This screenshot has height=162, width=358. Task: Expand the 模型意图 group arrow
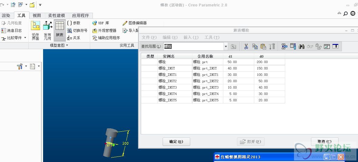[67, 46]
